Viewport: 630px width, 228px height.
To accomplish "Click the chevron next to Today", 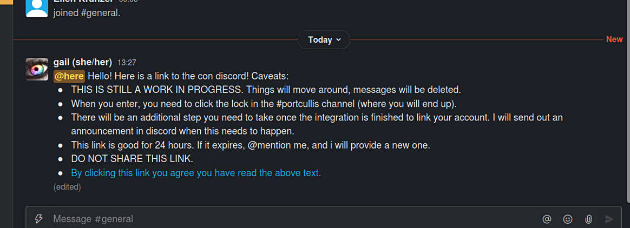I will (339, 39).
